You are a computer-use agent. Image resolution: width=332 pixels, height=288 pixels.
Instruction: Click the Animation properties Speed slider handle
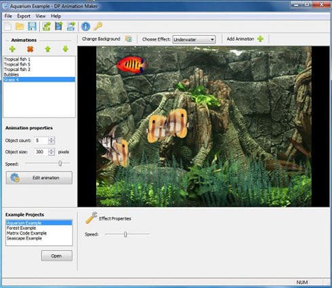tap(60, 163)
